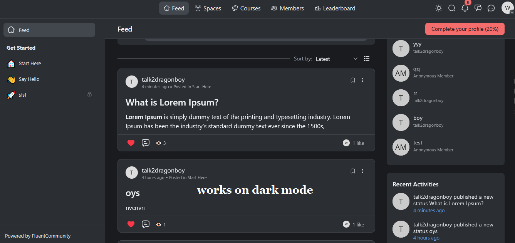Bookmark the oys post

(x=353, y=171)
